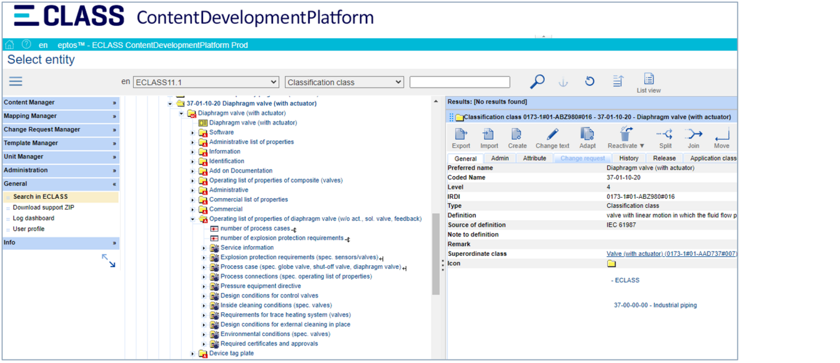The image size is (840, 363).
Task: Expand the Service information node
Action: (x=204, y=248)
